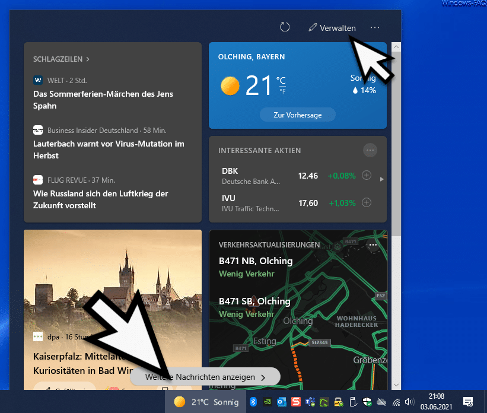Click the FLUG REVUE source logo
This screenshot has width=487, height=413.
(38, 180)
